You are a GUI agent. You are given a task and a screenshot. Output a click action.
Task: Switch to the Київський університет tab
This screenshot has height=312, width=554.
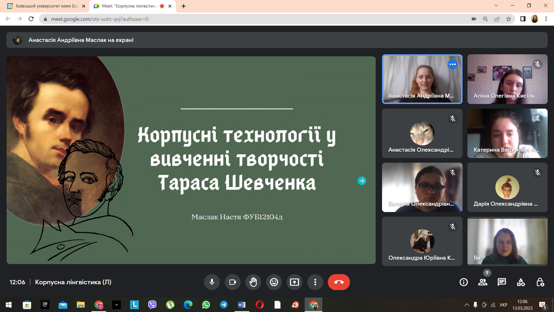click(x=43, y=6)
